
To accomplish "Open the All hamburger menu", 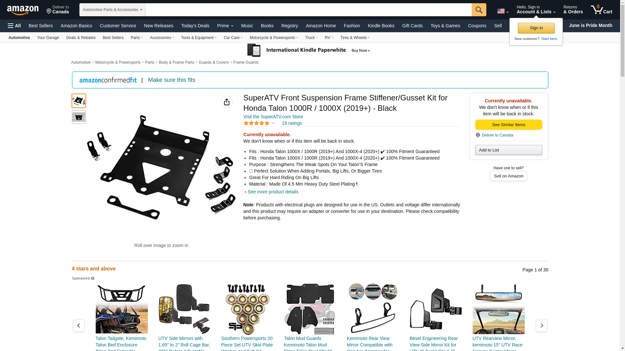I will 14,26.
